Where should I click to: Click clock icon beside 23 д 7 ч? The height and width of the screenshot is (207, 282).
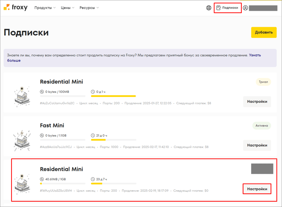click(x=93, y=179)
